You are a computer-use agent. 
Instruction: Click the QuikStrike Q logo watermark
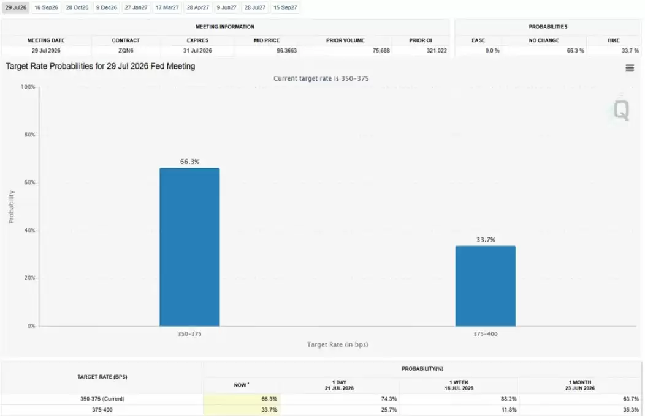tap(621, 110)
